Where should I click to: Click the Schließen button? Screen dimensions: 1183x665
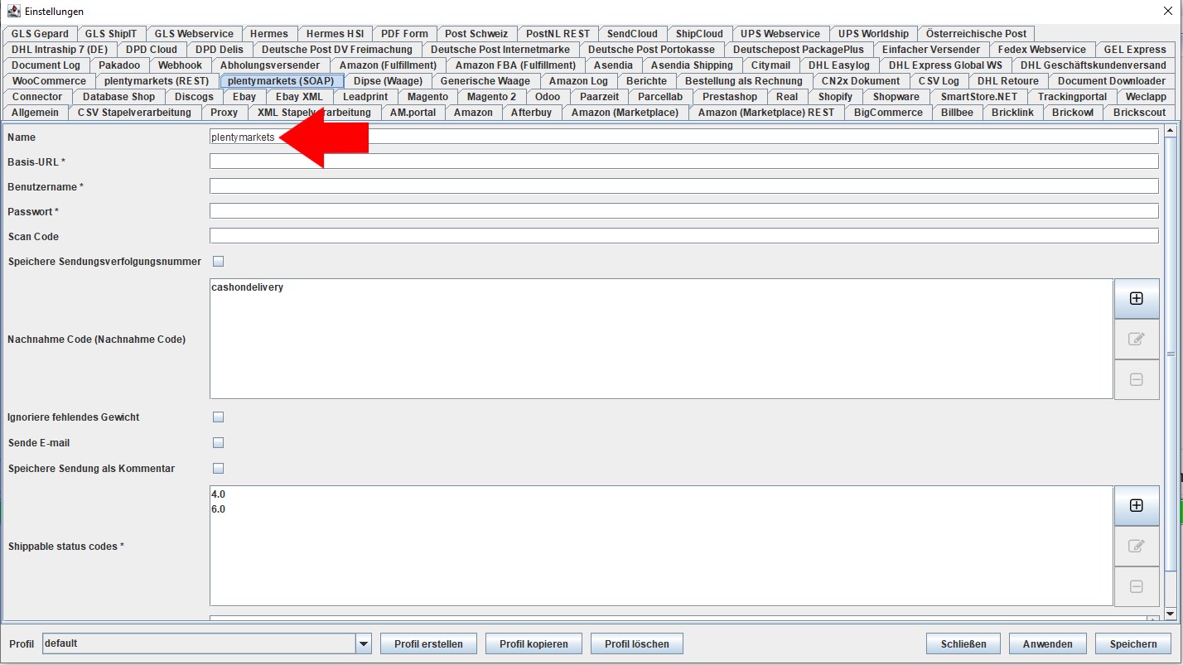pyautogui.click(x=963, y=643)
